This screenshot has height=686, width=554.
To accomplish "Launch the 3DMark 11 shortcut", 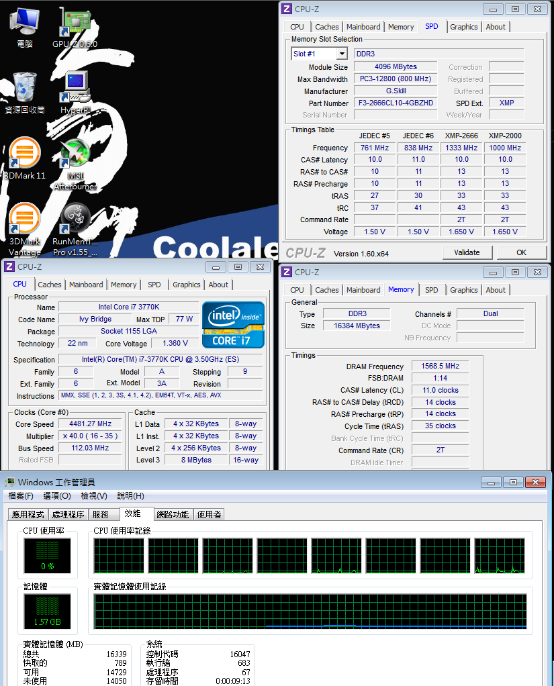I will click(24, 158).
